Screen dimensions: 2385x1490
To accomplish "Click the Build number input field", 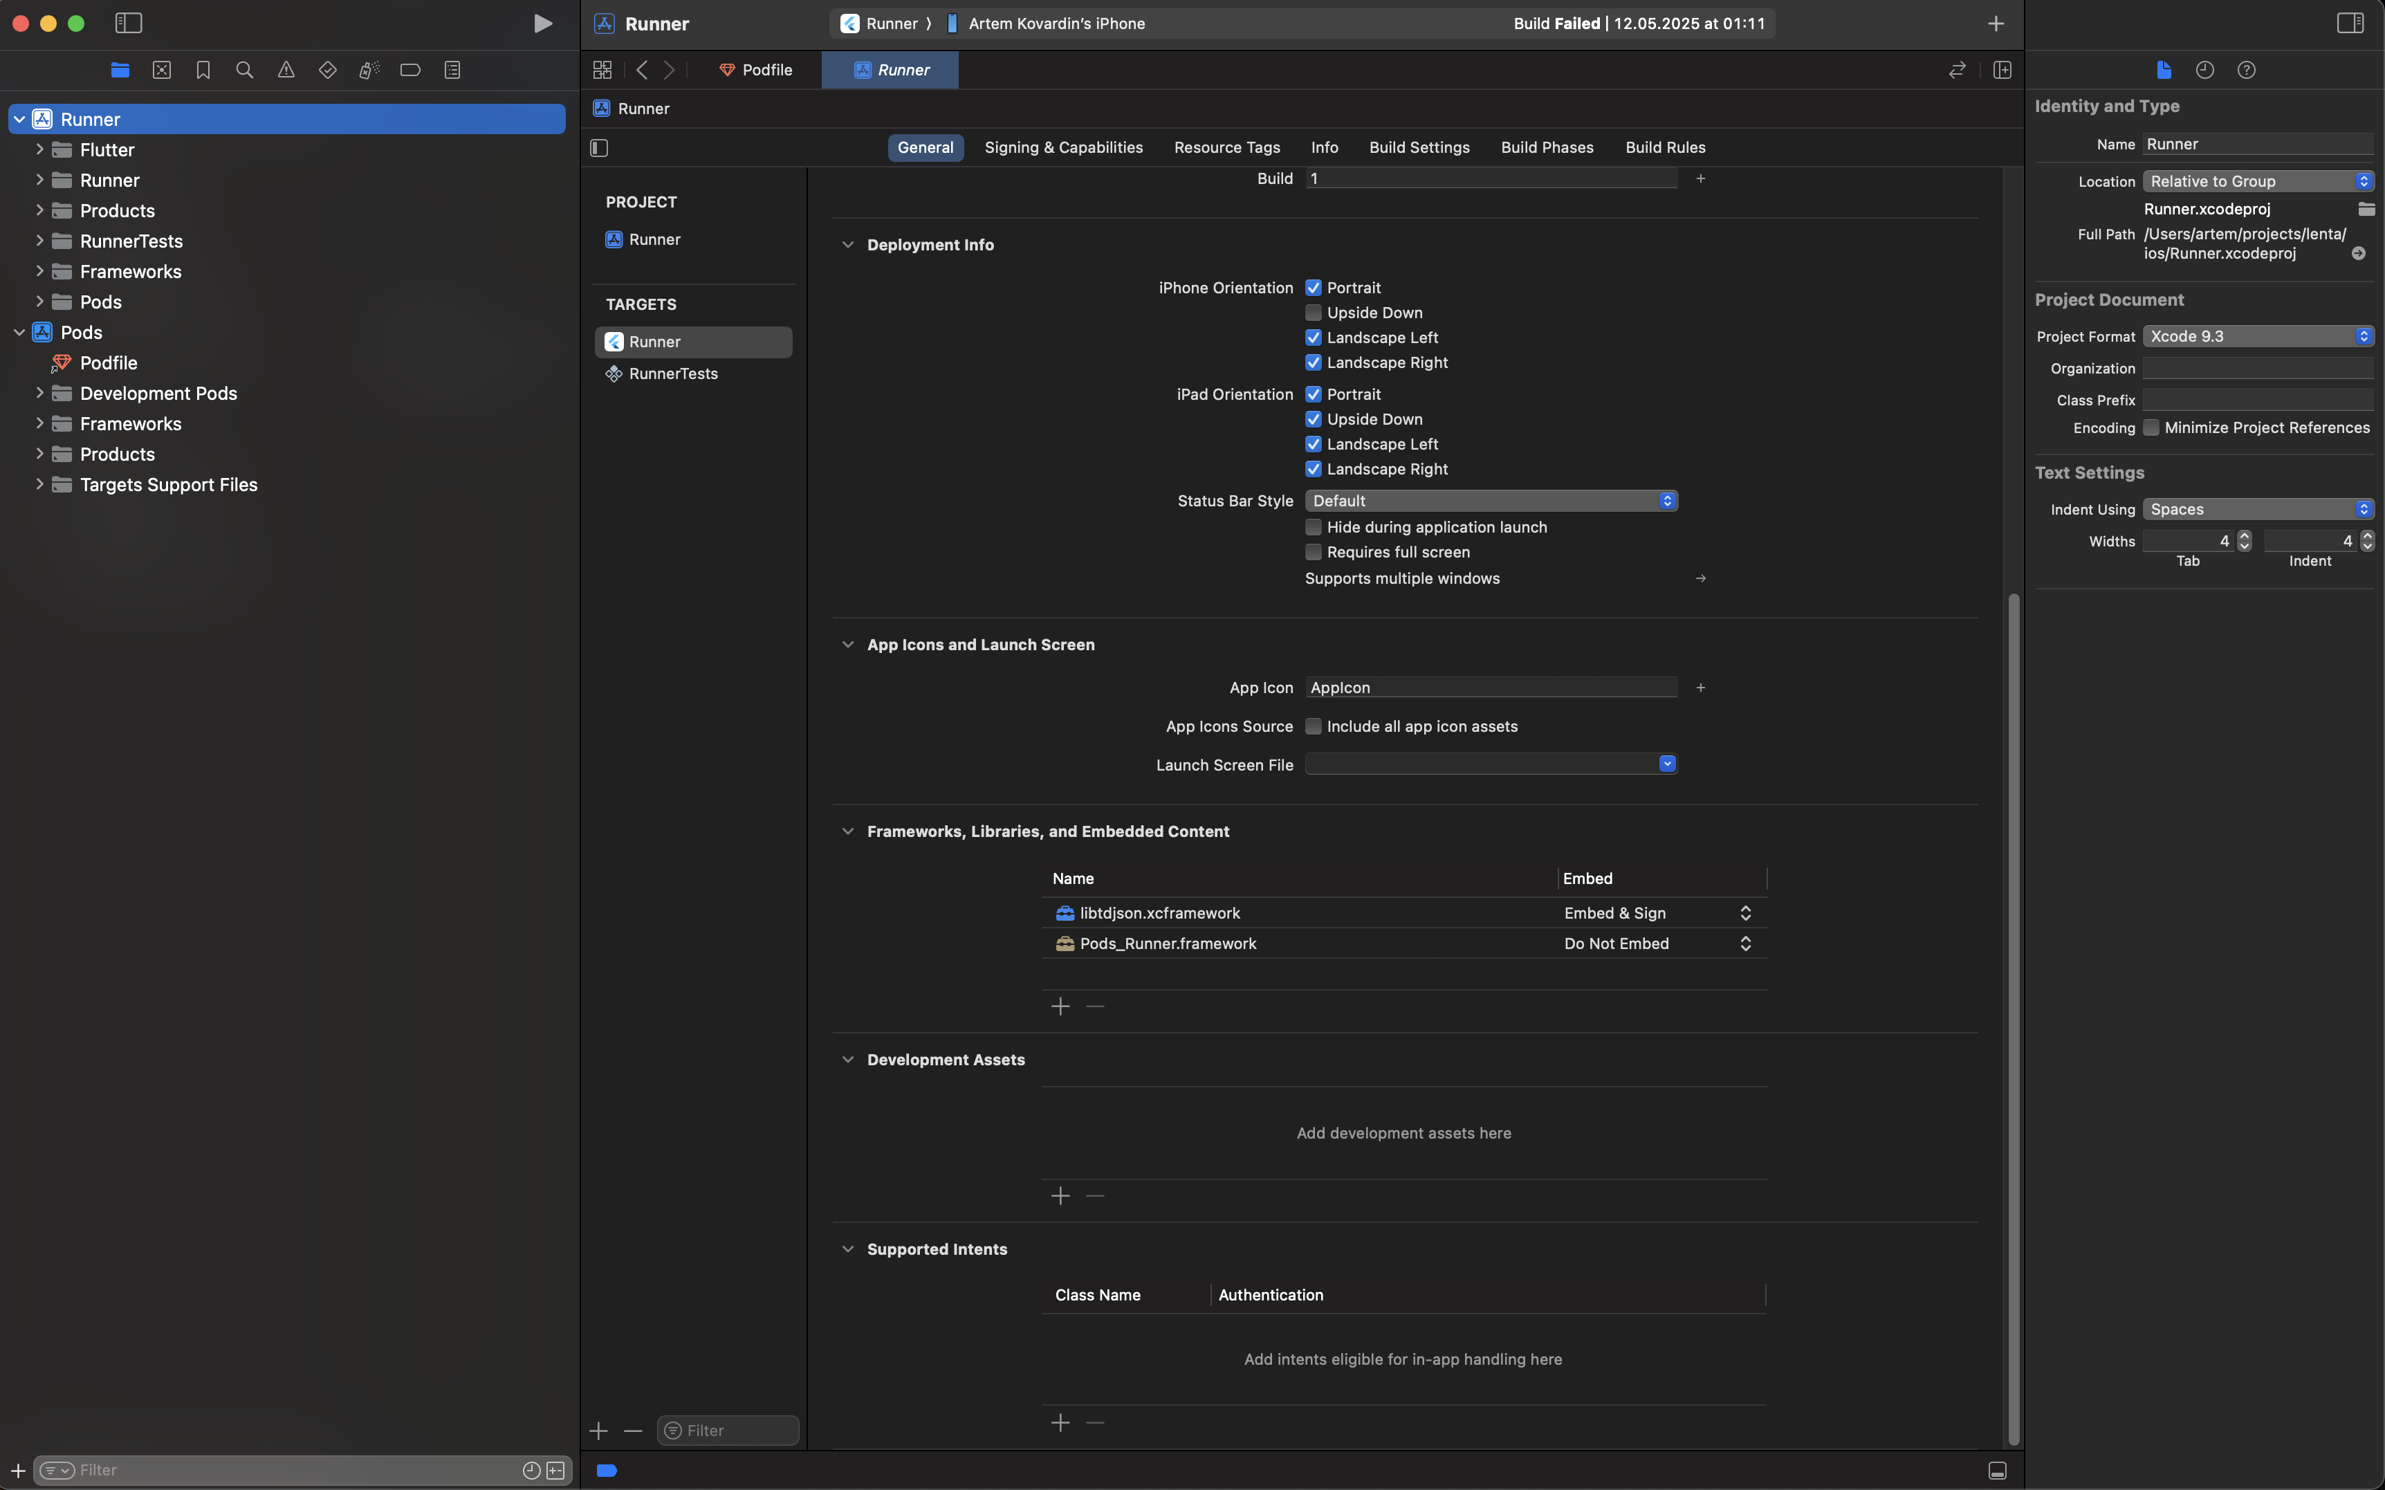I will pyautogui.click(x=1491, y=178).
